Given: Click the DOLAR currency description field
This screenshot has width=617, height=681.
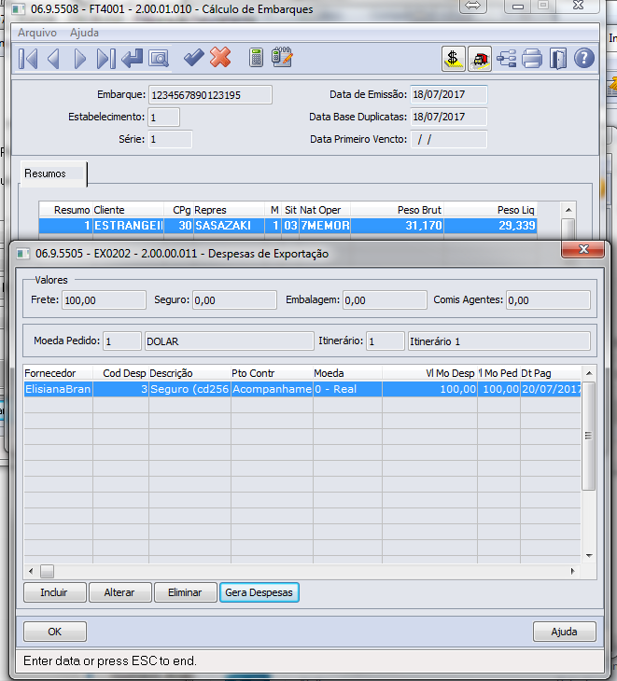Looking at the screenshot, I should [230, 340].
